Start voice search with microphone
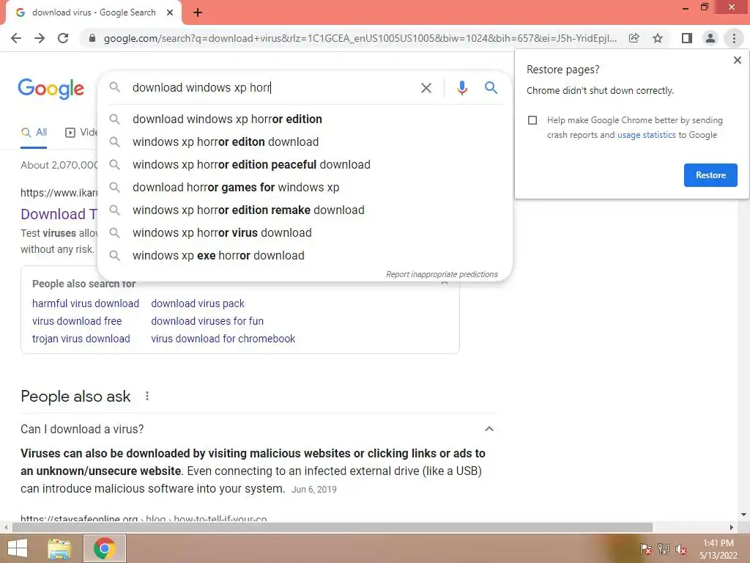The height and width of the screenshot is (563, 750). click(x=461, y=88)
